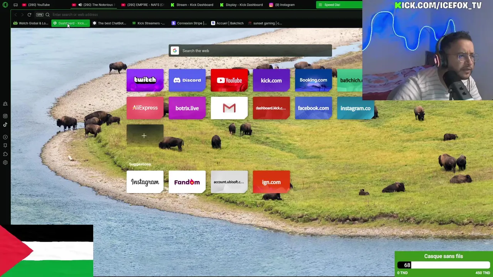Open the Gmail speed dial tile
The height and width of the screenshot is (277, 493).
coord(229,108)
